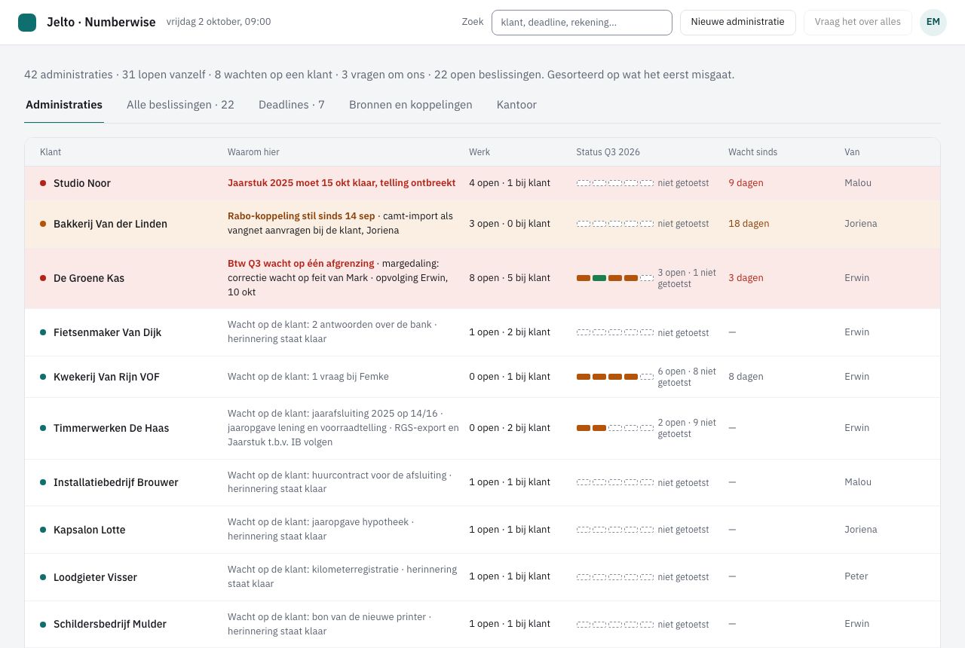The width and height of the screenshot is (965, 648).
Task: Open the Bronnen en koppelingen tab
Action: (x=410, y=105)
